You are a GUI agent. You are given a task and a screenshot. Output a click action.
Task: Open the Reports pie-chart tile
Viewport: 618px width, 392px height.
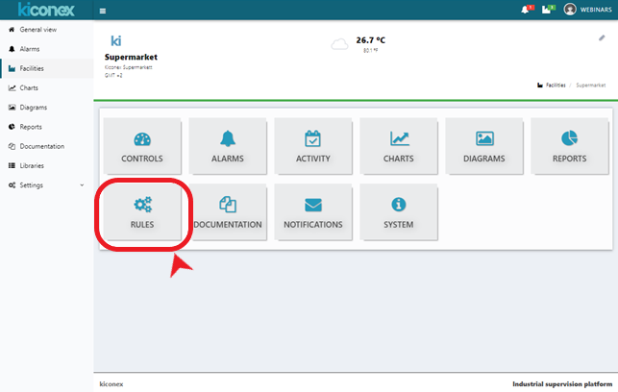pos(570,147)
